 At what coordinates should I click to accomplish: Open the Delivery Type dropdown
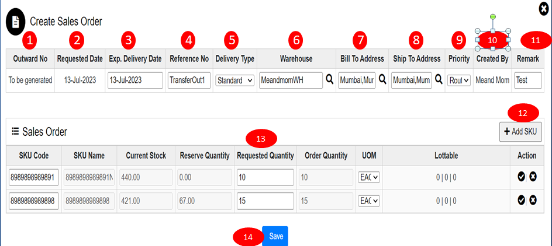(x=234, y=80)
